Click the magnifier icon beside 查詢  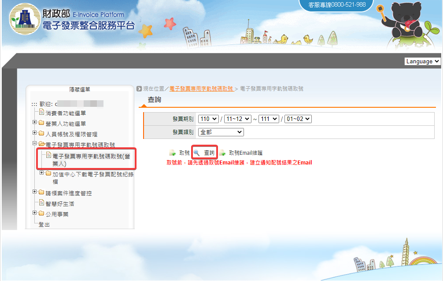(x=197, y=153)
